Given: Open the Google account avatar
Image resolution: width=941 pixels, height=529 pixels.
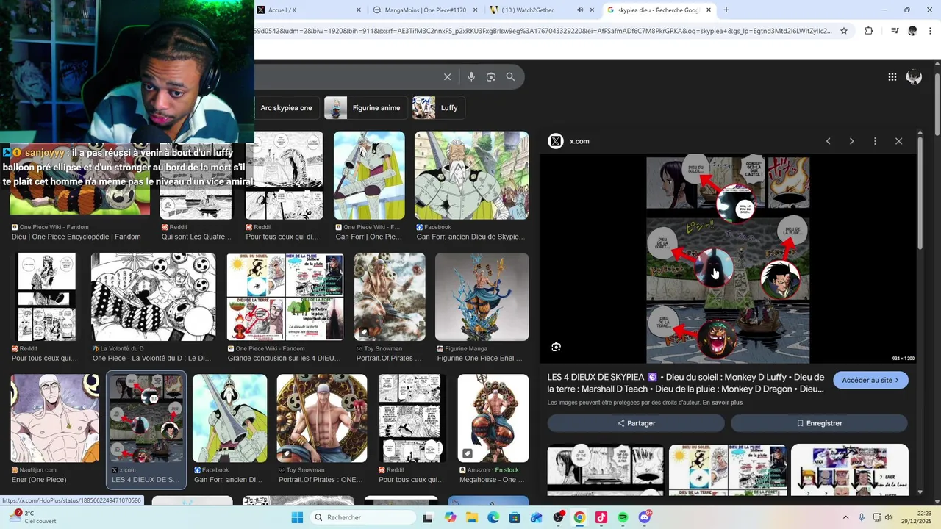Looking at the screenshot, I should tap(914, 77).
